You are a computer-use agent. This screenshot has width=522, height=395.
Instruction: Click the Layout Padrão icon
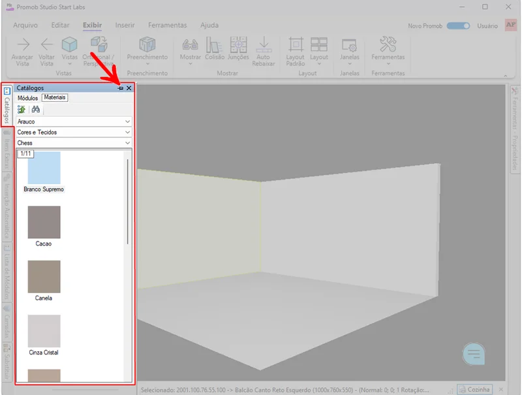(x=296, y=45)
